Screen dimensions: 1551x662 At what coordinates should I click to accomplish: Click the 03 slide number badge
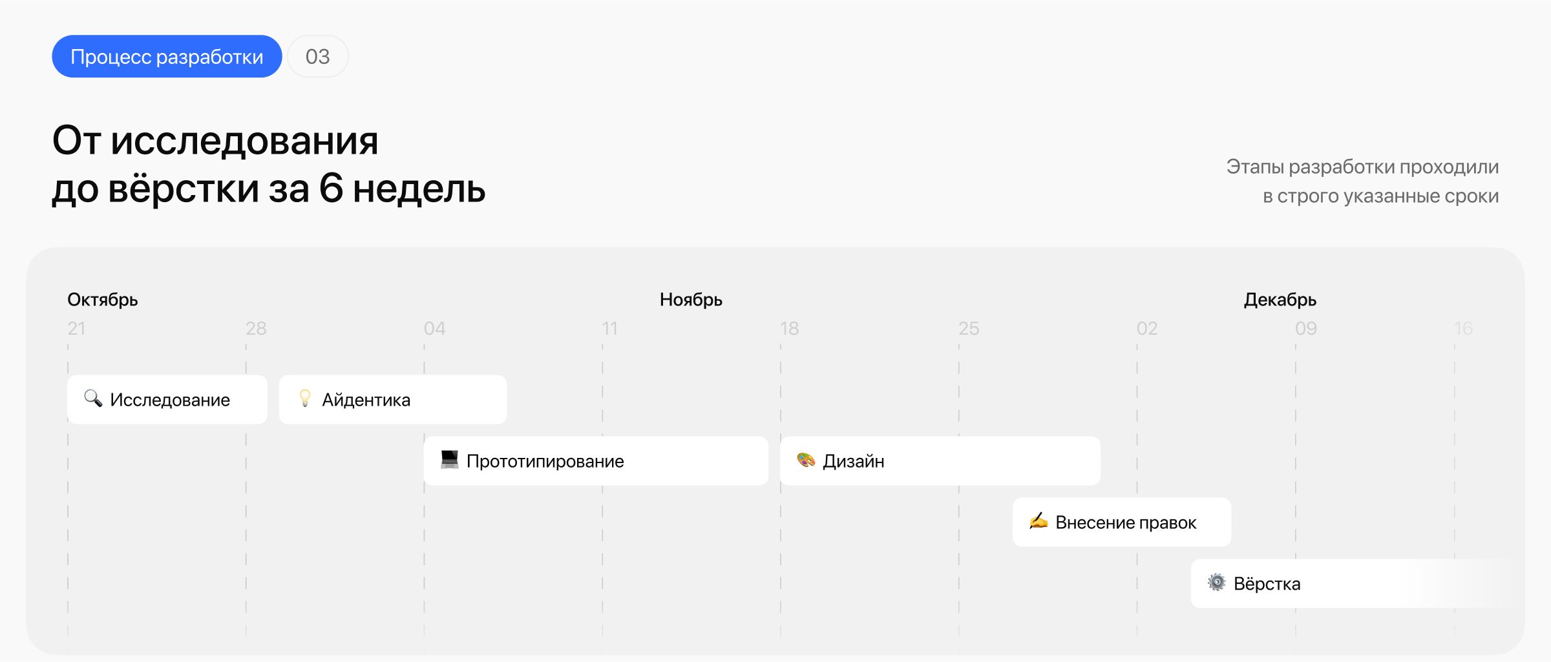click(317, 57)
